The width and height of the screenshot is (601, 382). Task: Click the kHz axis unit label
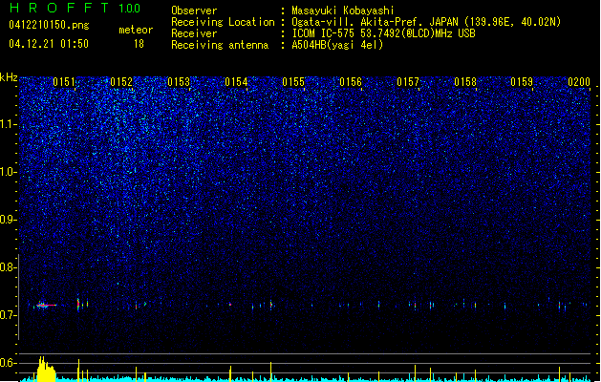pyautogui.click(x=9, y=77)
